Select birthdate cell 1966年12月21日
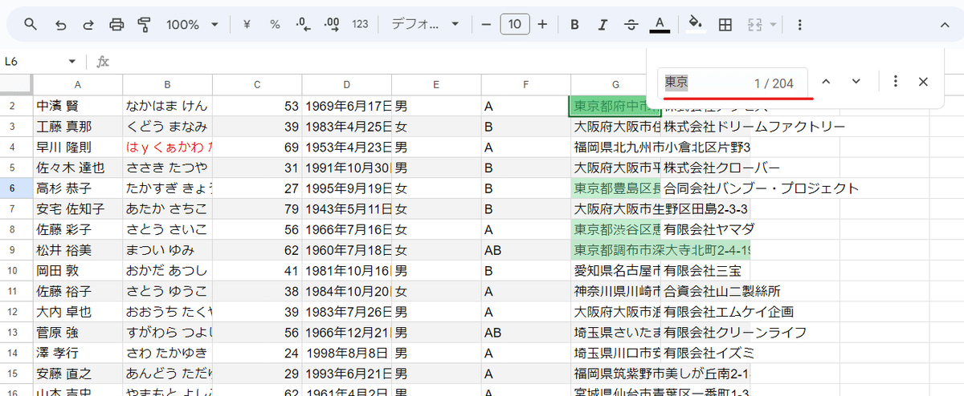The width and height of the screenshot is (964, 396). coord(347,332)
